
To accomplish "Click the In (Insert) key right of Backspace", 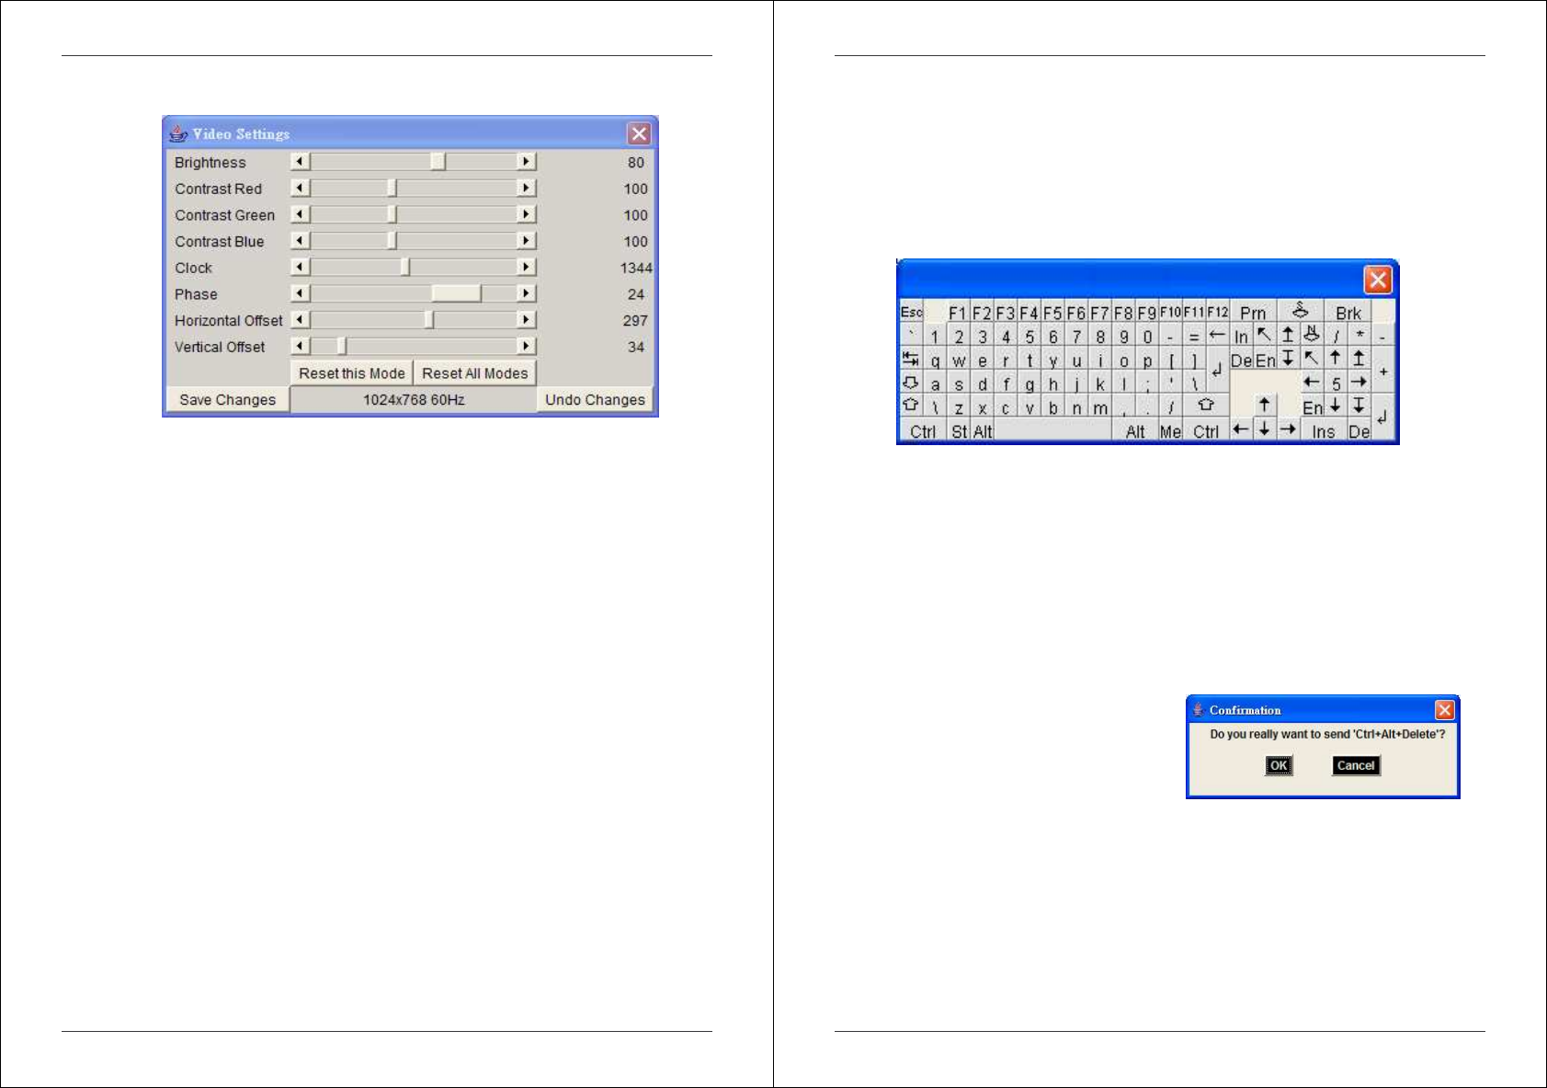I will (x=1241, y=336).
